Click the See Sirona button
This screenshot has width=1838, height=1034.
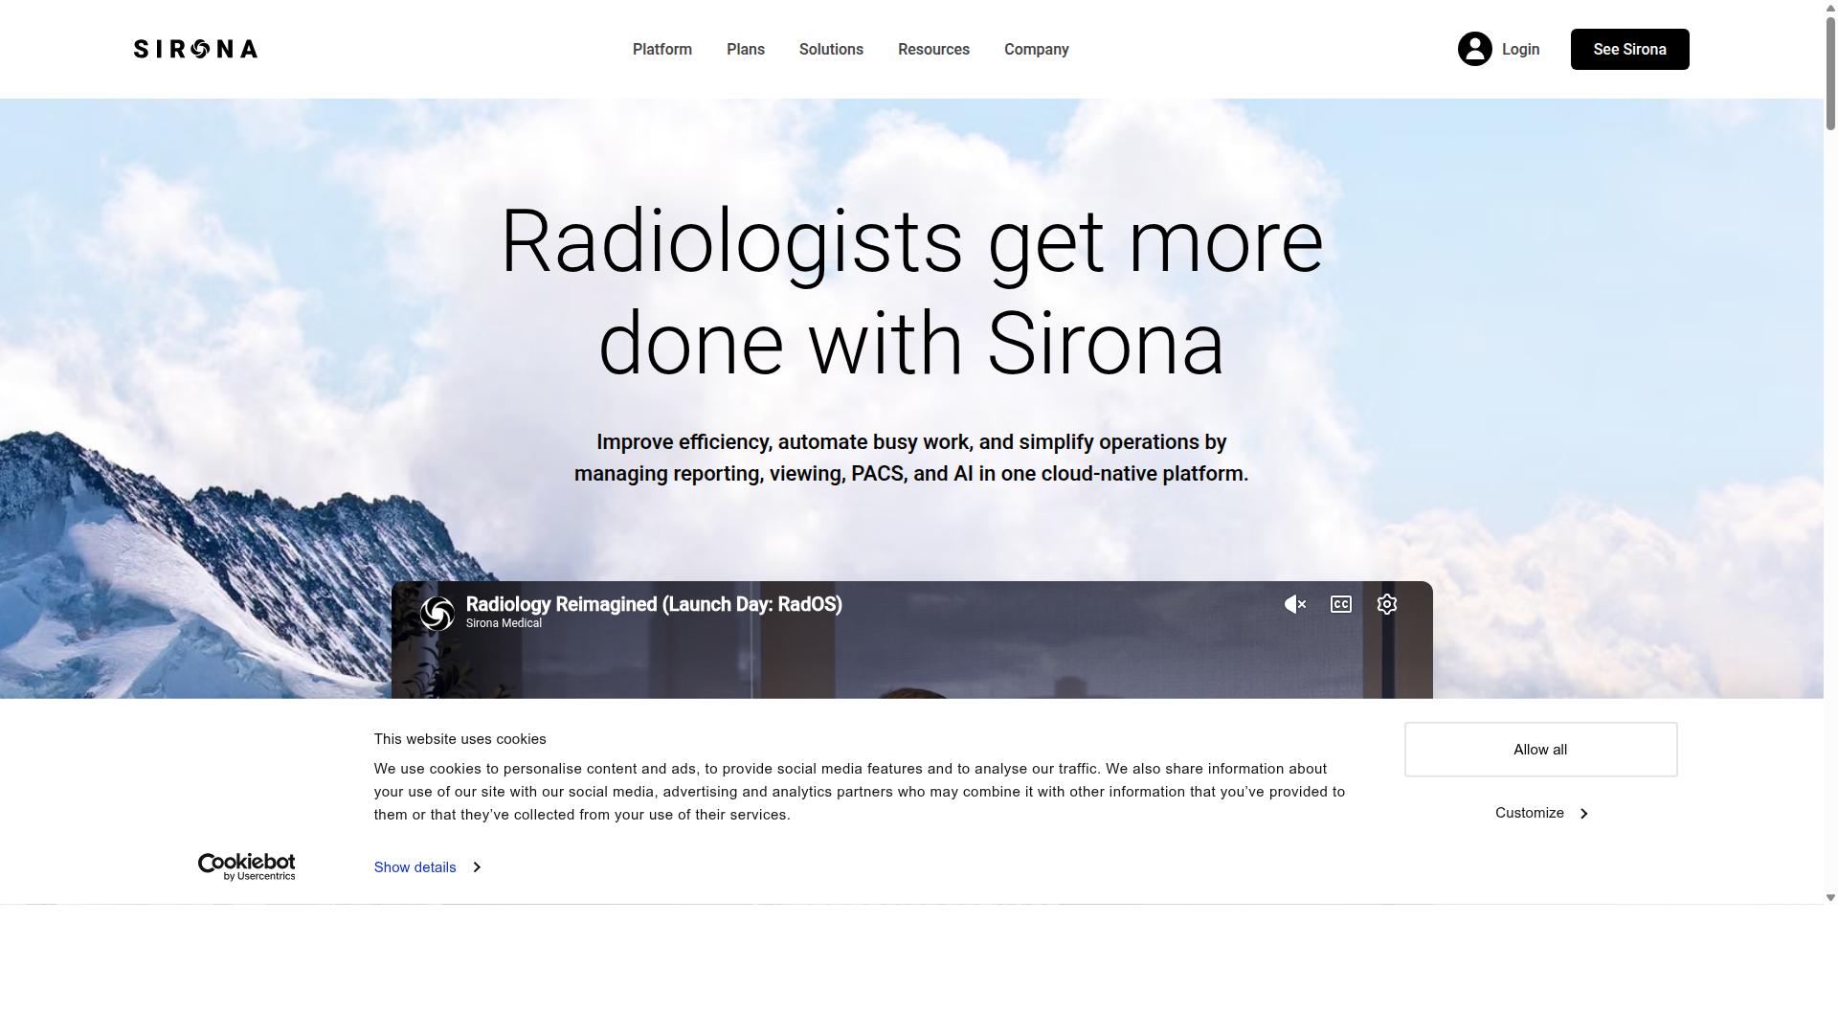[x=1629, y=49]
